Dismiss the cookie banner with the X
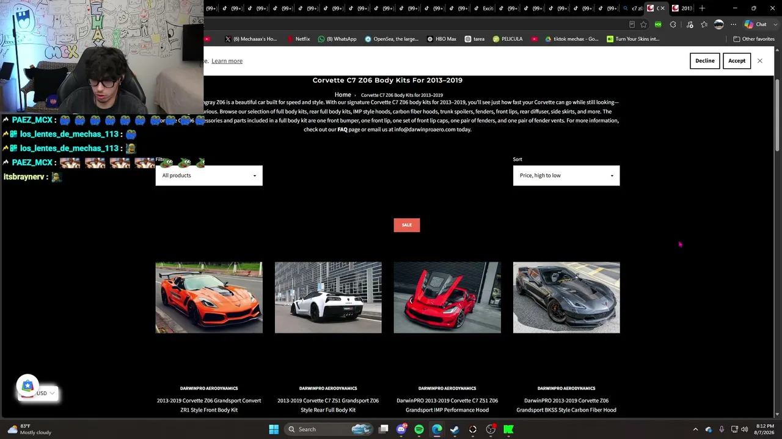 (x=760, y=61)
